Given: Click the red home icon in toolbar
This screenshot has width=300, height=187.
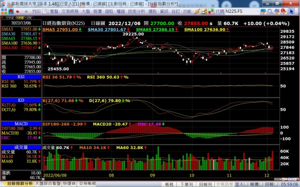Looking at the screenshot, I should tap(11, 11).
